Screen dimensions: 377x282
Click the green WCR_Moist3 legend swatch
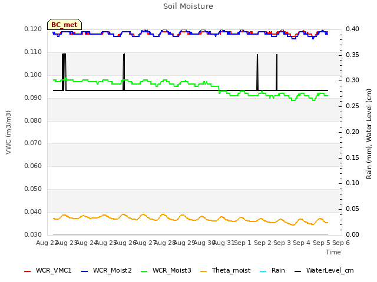point(144,271)
